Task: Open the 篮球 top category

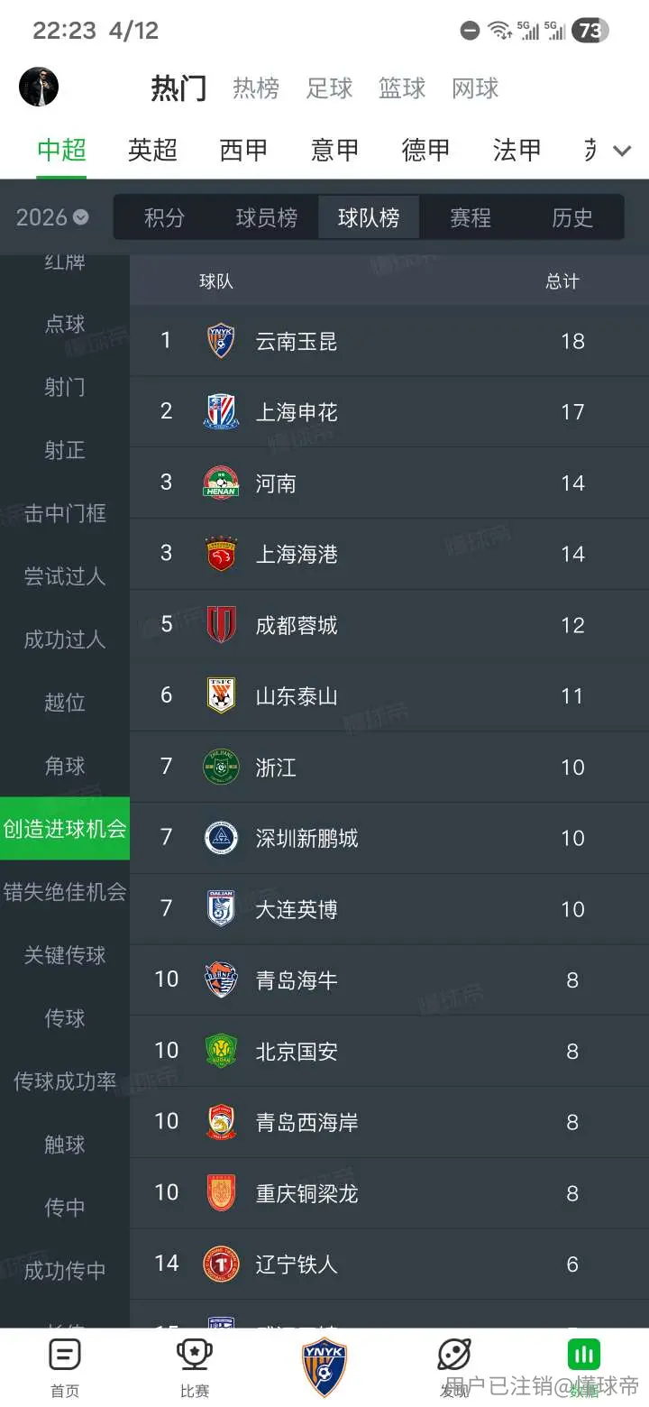Action: [402, 88]
